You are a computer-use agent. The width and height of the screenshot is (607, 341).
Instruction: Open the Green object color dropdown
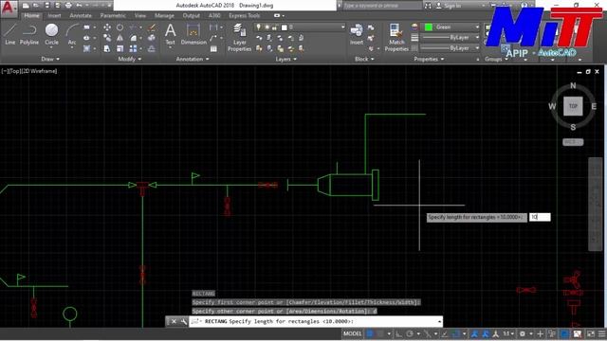pyautogui.click(x=477, y=27)
